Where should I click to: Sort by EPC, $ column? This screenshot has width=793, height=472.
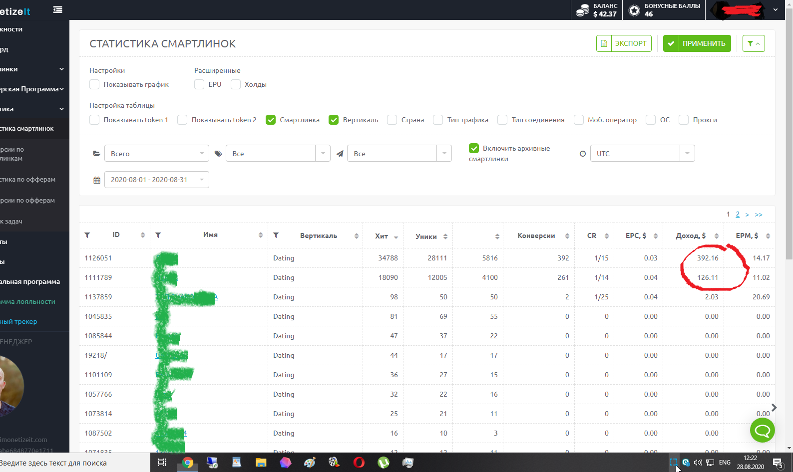(x=656, y=236)
